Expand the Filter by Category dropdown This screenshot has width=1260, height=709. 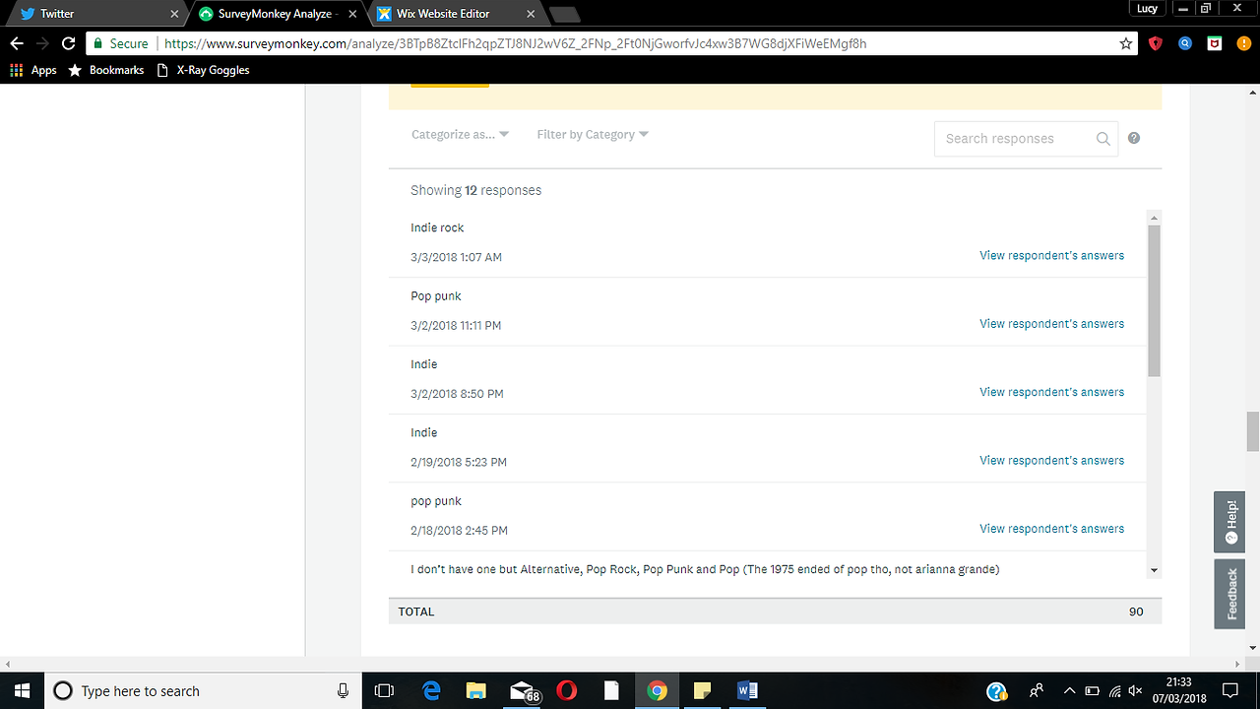pos(593,134)
